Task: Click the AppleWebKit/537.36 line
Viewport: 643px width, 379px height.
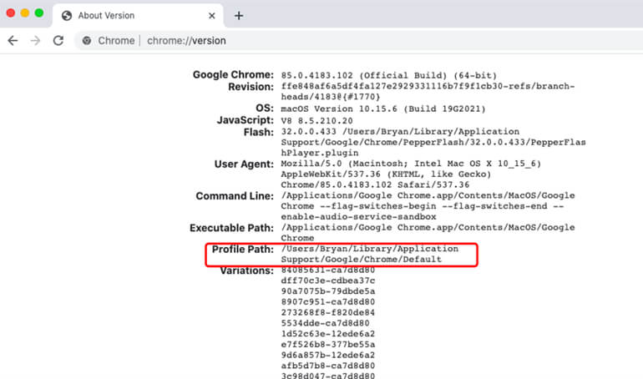Action: [x=386, y=174]
